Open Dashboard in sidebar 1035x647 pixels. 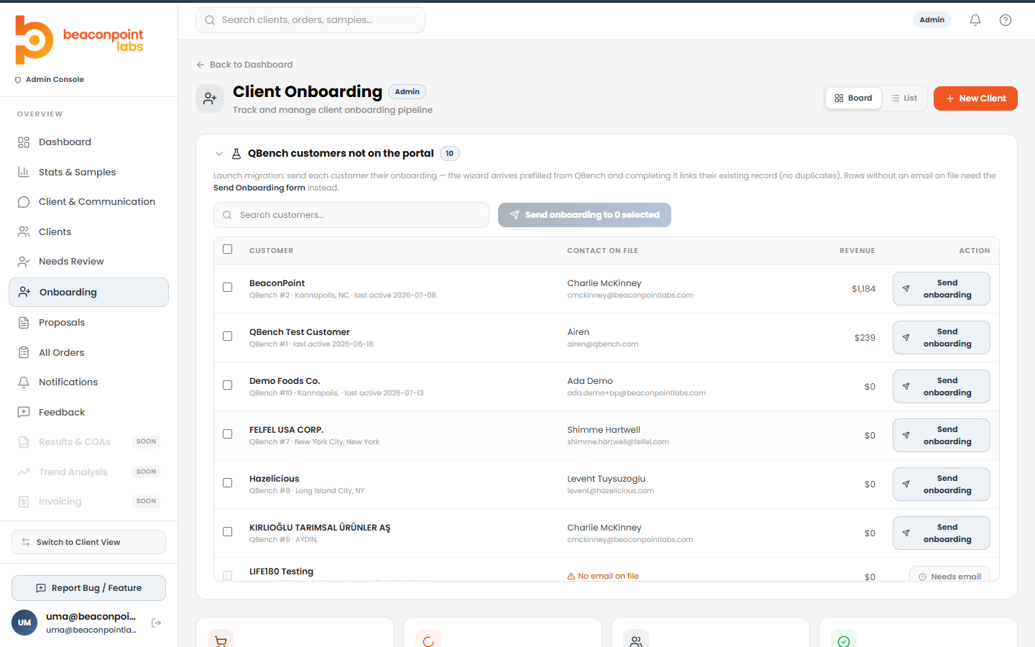click(89, 142)
